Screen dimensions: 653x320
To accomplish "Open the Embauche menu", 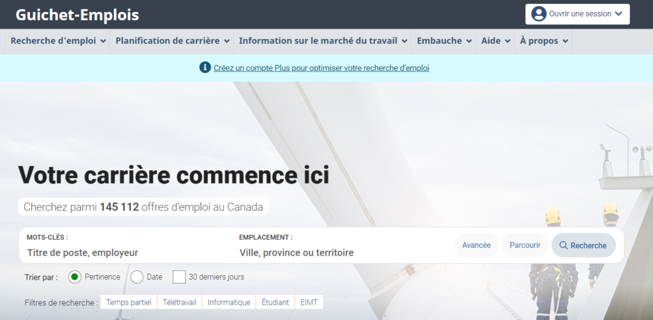I will [444, 41].
